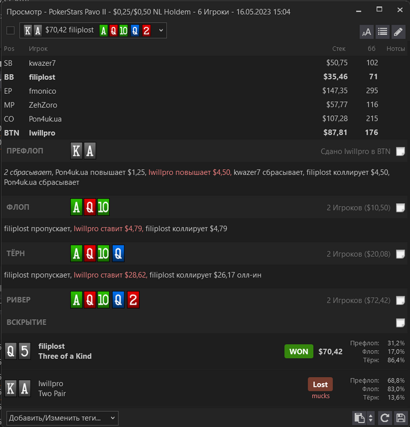
Task: Add a note to the Флоп street
Action: coord(400,208)
